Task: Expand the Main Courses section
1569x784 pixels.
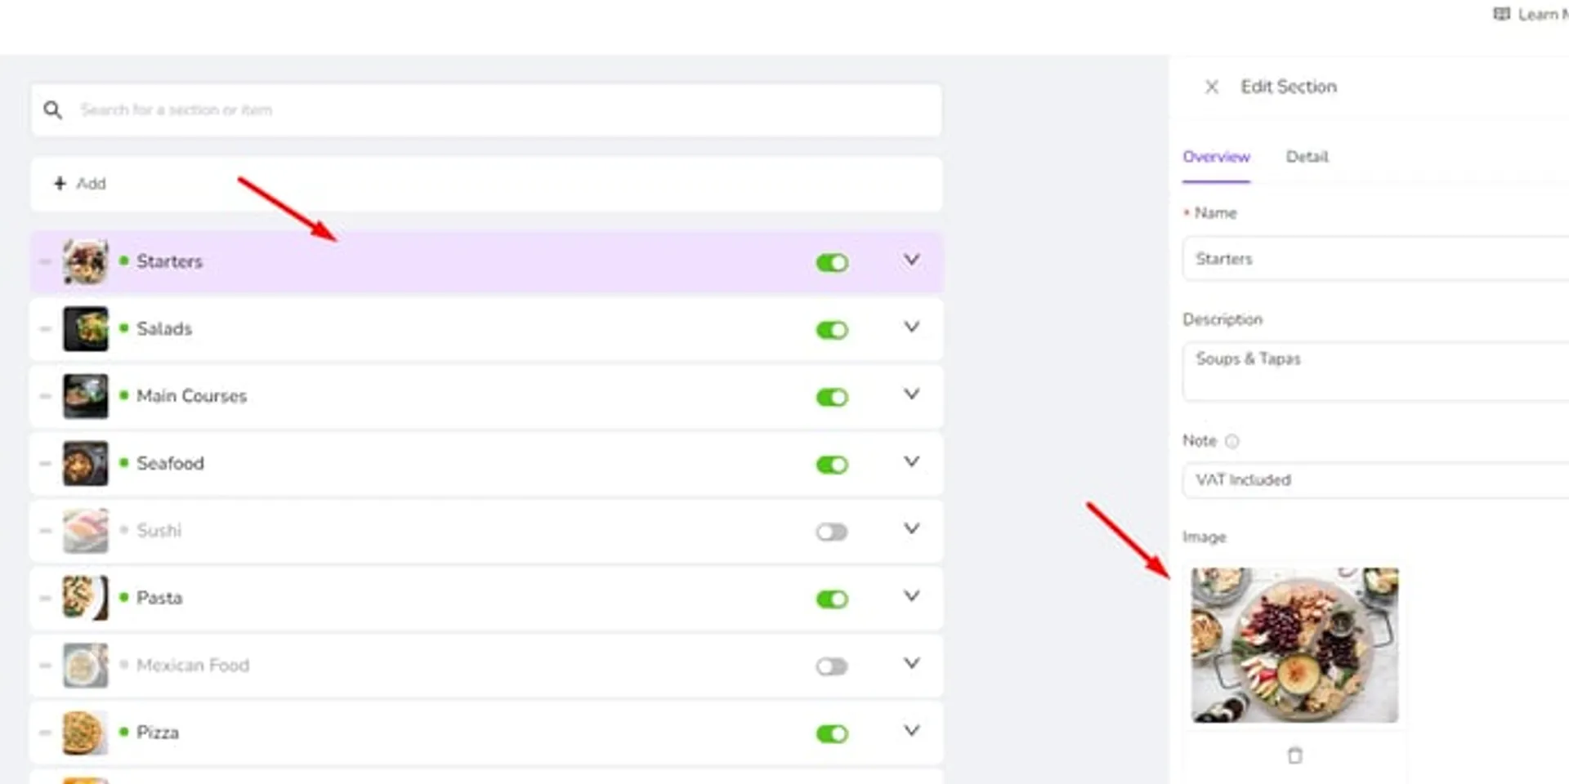Action: click(911, 394)
